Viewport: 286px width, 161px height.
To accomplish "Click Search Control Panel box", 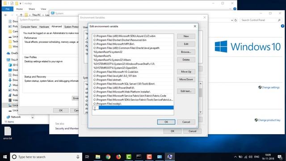I will click(261, 20).
